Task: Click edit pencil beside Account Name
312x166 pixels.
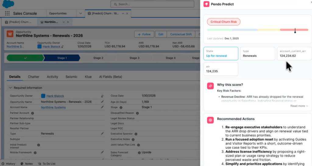Action: tap(102, 107)
